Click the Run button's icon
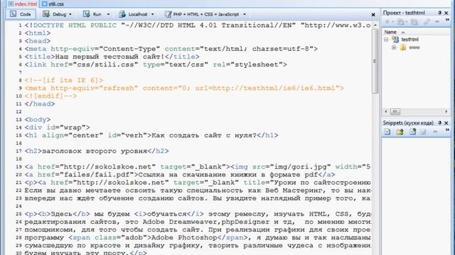Screen dimensions: 455x255 [x=87, y=14]
